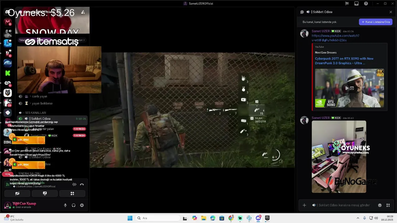Share your screen button in voice panel

click(x=45, y=193)
